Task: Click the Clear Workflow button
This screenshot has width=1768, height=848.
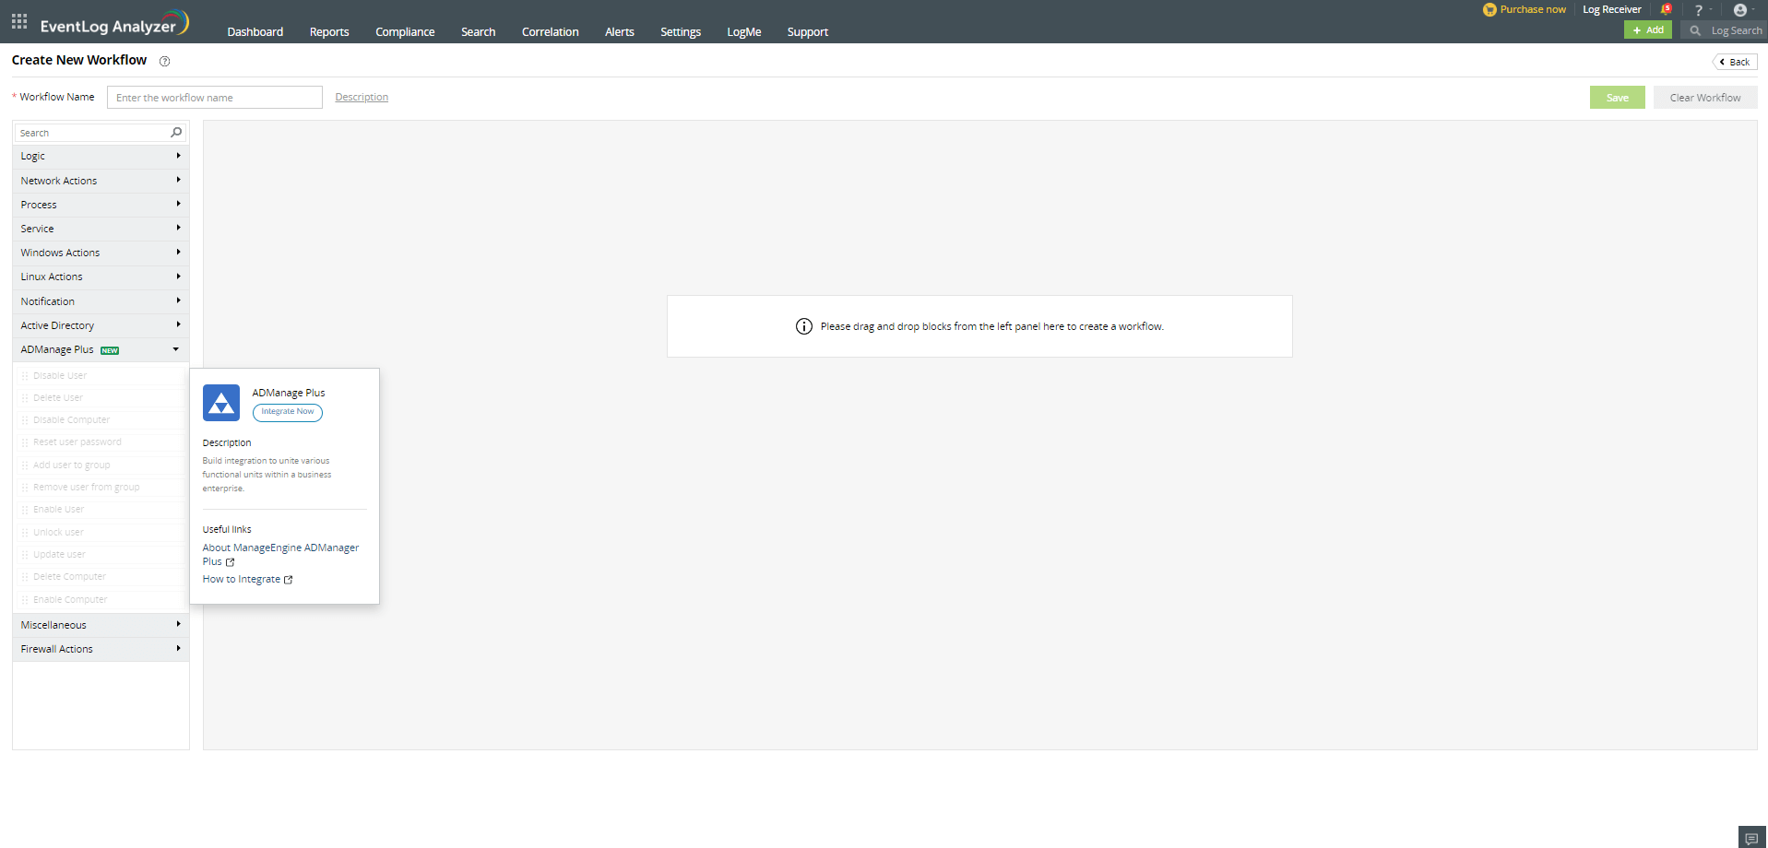Action: tap(1703, 97)
